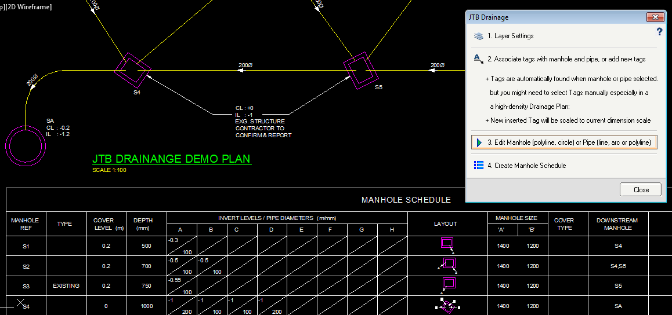
Task: Click the S2 manhole ref cell
Action: [26, 266]
